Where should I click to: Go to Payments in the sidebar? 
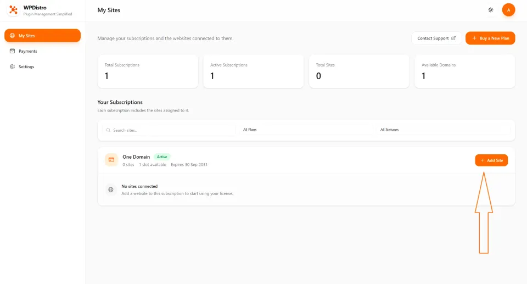[42, 51]
